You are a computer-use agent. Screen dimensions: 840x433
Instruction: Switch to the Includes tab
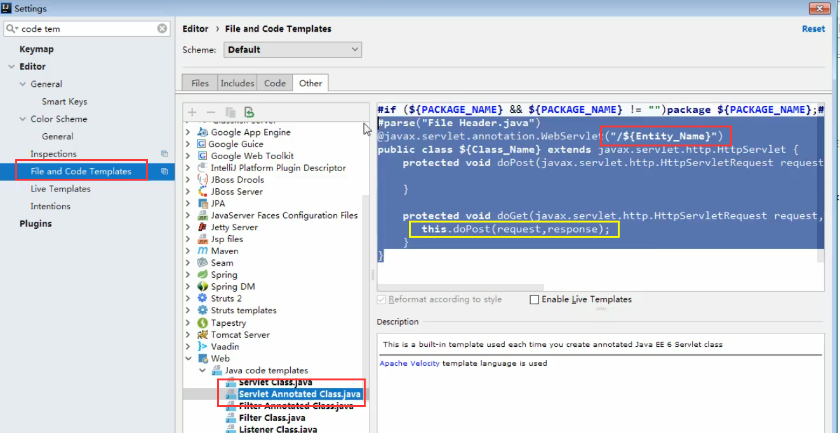point(237,83)
